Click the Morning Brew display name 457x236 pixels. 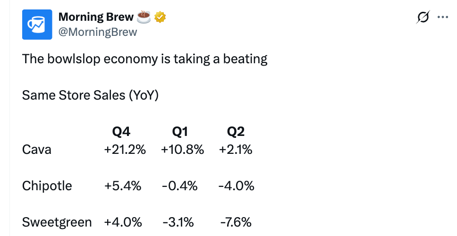(x=96, y=17)
